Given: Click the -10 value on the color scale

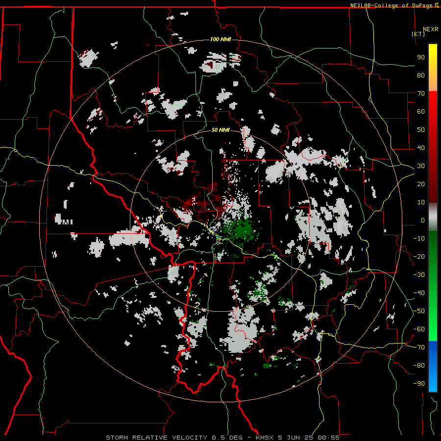Looking at the screenshot, I should tap(419, 239).
